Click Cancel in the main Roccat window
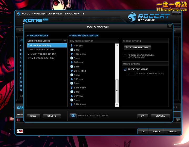Screen dimensions: 189x147 click(172, 132)
